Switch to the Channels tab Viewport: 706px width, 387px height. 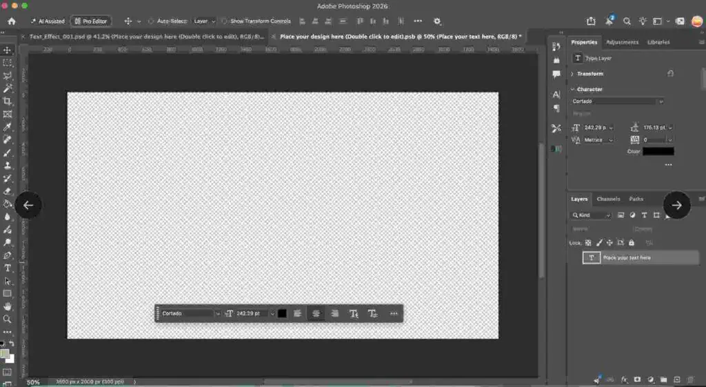click(608, 199)
